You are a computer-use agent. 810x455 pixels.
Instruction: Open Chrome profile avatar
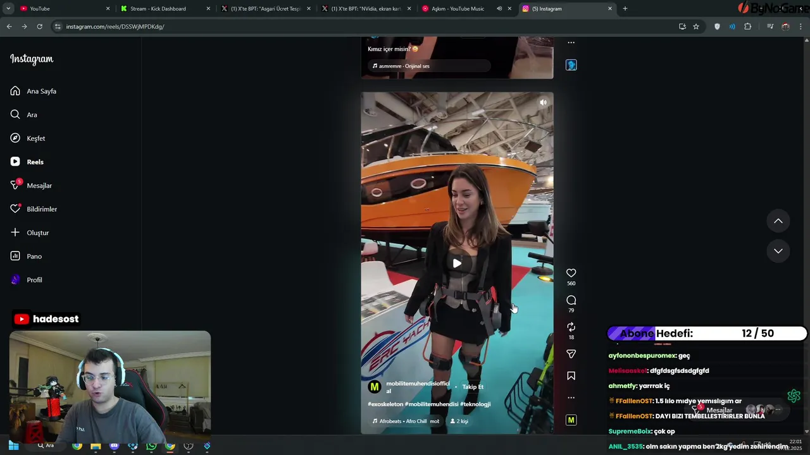click(x=785, y=27)
